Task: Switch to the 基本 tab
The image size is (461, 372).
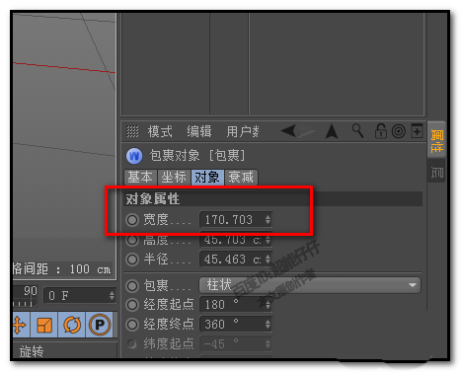Action: [x=141, y=178]
